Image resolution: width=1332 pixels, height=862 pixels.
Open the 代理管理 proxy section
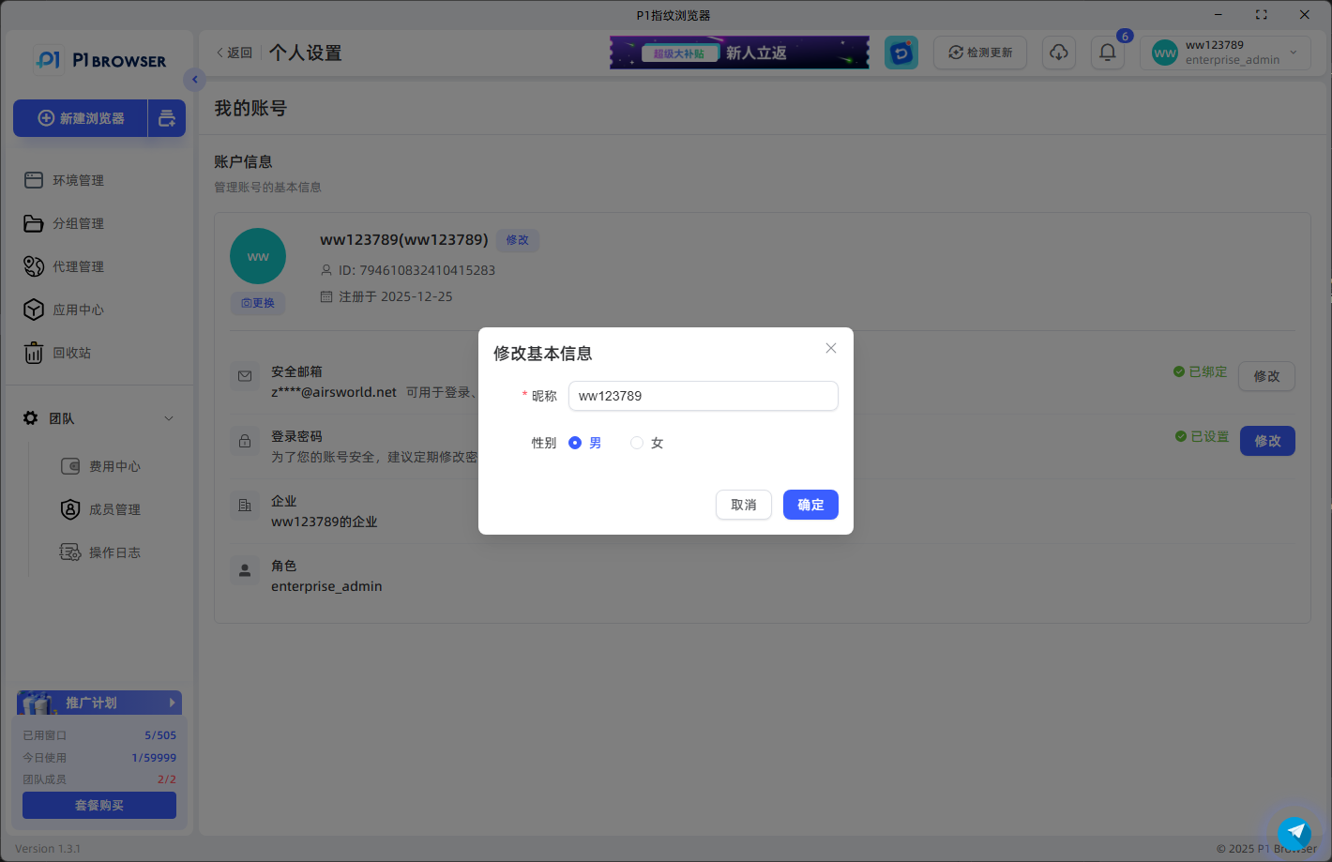(77, 265)
